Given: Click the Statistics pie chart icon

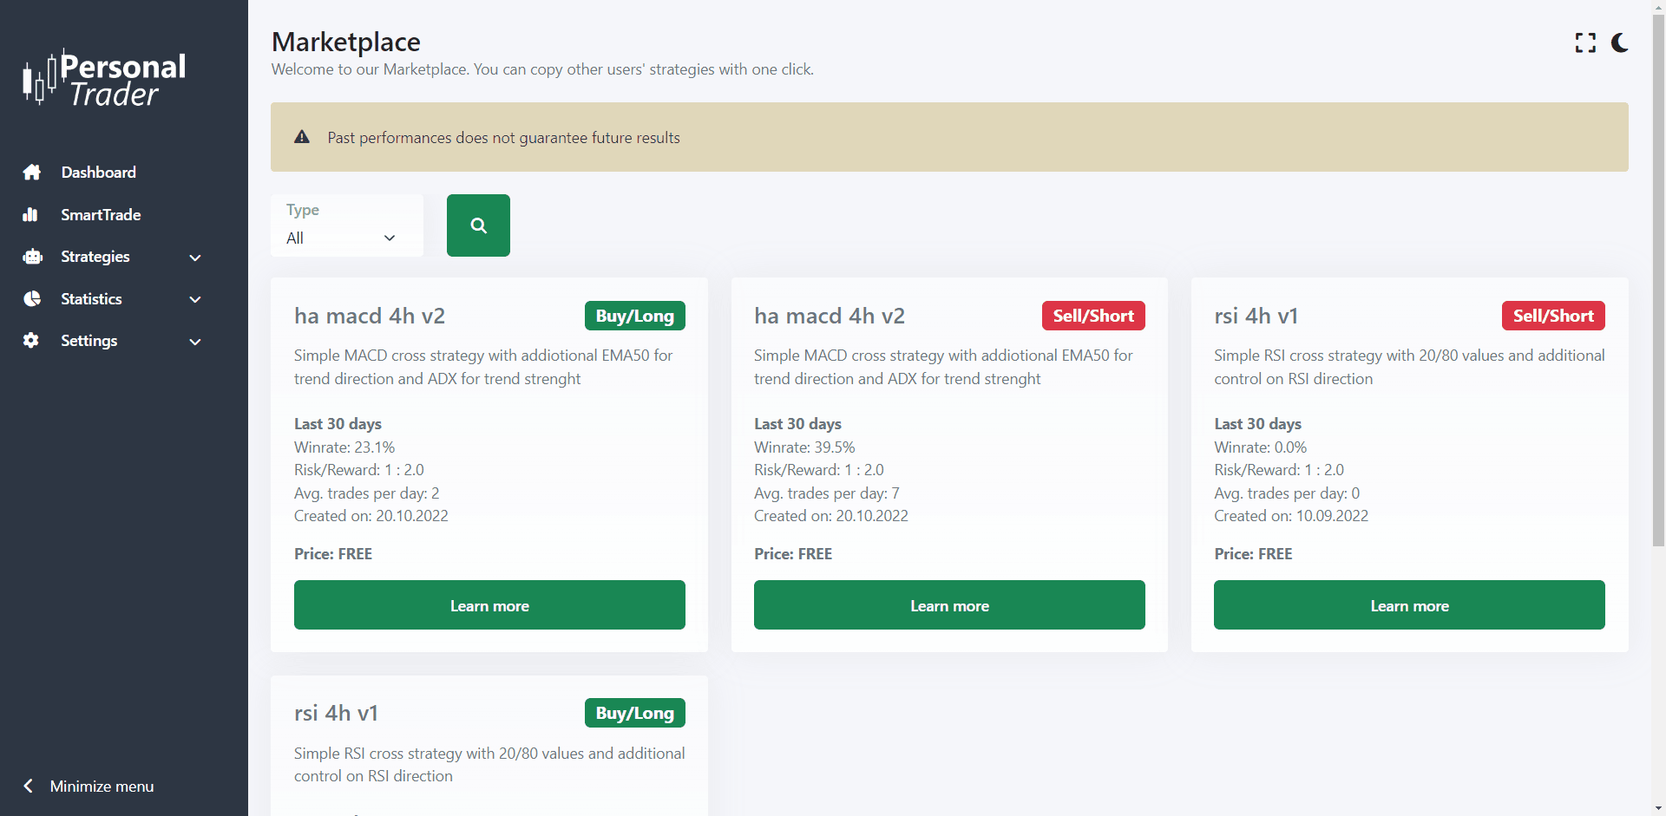Looking at the screenshot, I should 32,299.
